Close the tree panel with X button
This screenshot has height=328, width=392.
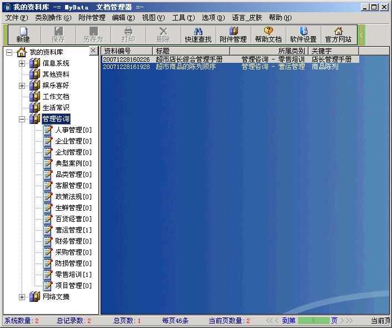pos(93,51)
